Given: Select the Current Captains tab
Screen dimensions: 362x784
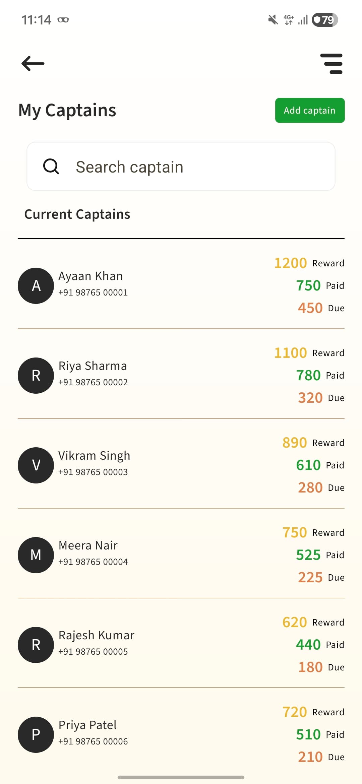Looking at the screenshot, I should 77,214.
